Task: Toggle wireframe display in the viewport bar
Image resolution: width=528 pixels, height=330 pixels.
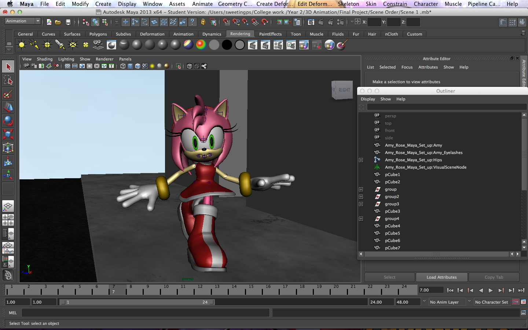Action: pyautogui.click(x=122, y=66)
